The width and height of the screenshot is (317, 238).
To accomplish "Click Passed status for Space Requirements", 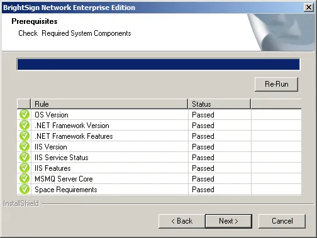I will click(203, 190).
